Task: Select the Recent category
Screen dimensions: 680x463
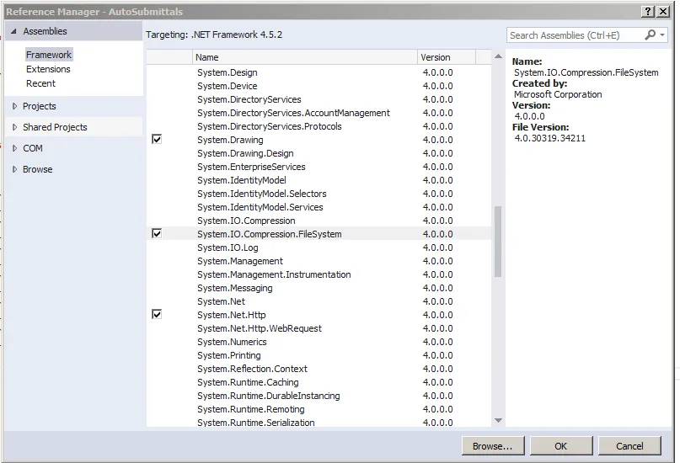Action: (x=40, y=83)
